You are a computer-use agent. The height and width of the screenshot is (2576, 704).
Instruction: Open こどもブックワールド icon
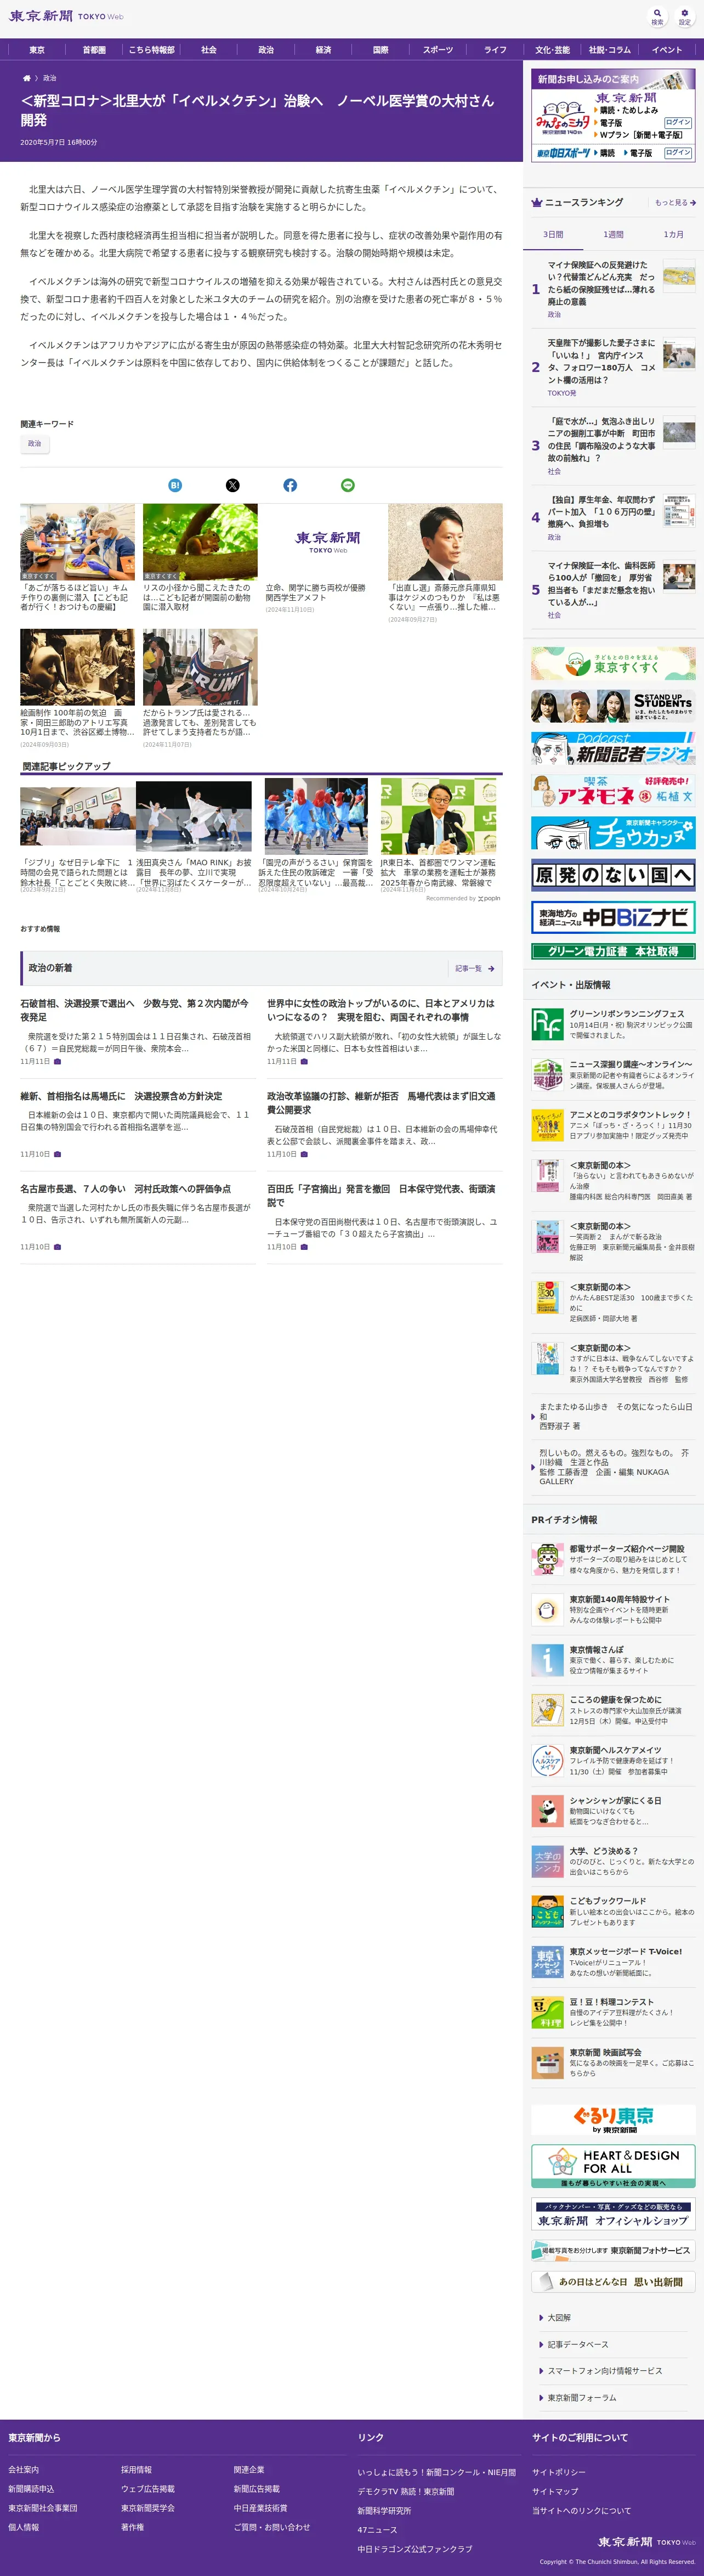[x=547, y=1911]
